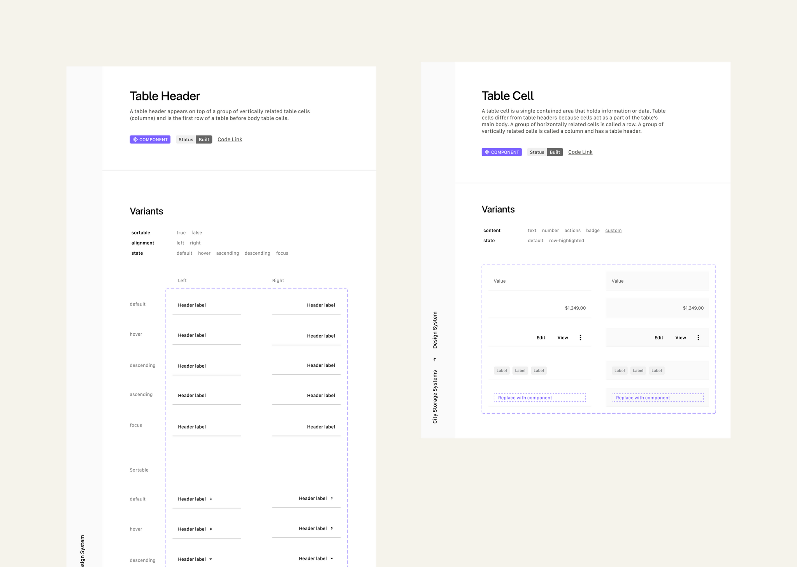Click sort icon on left-aligned sortable default header

click(211, 499)
